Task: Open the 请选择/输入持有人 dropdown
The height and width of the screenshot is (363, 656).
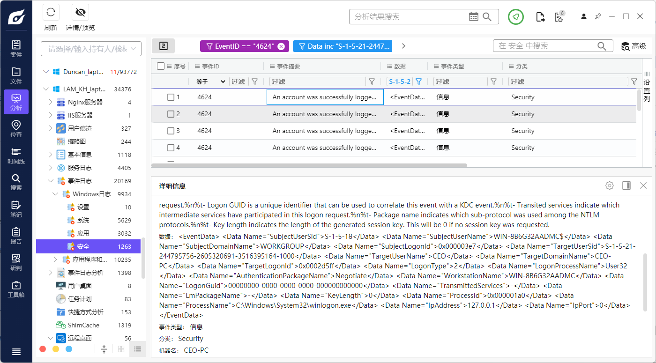Action: [91, 49]
